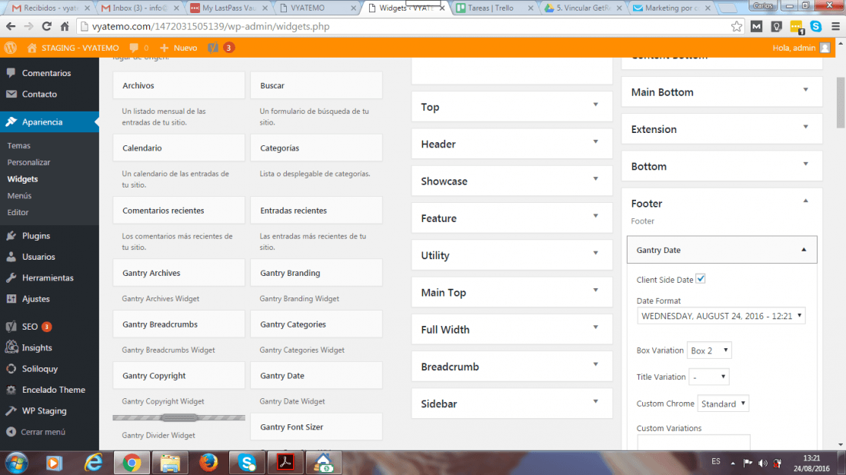
Task: Open Firefox from the taskbar
Action: [208, 463]
